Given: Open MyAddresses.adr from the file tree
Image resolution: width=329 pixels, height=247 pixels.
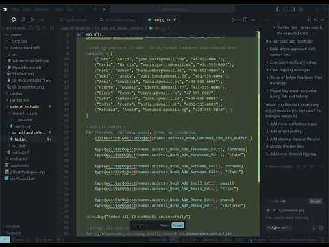Looking at the screenshot, I should tap(27, 67).
